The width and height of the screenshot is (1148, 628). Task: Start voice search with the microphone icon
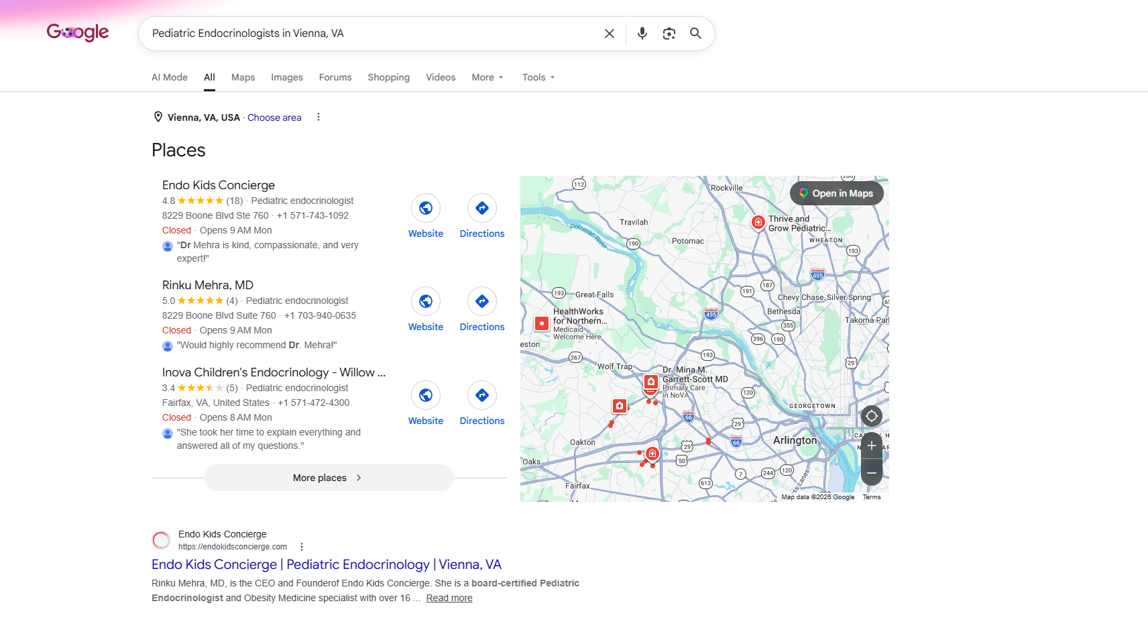tap(642, 34)
